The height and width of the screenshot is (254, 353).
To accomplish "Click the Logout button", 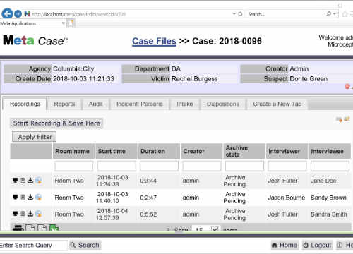I will tap(318, 245).
